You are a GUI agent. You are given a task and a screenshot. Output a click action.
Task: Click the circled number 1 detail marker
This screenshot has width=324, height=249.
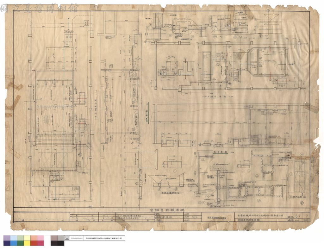click(x=174, y=171)
